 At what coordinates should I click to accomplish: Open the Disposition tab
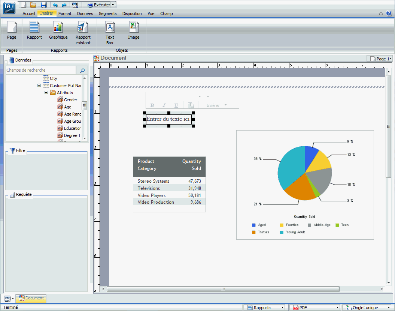coord(132,14)
